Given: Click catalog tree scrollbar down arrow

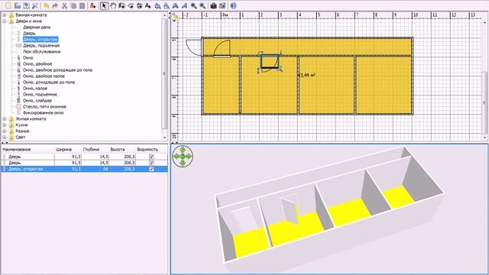Looking at the screenshot, I should [165, 137].
